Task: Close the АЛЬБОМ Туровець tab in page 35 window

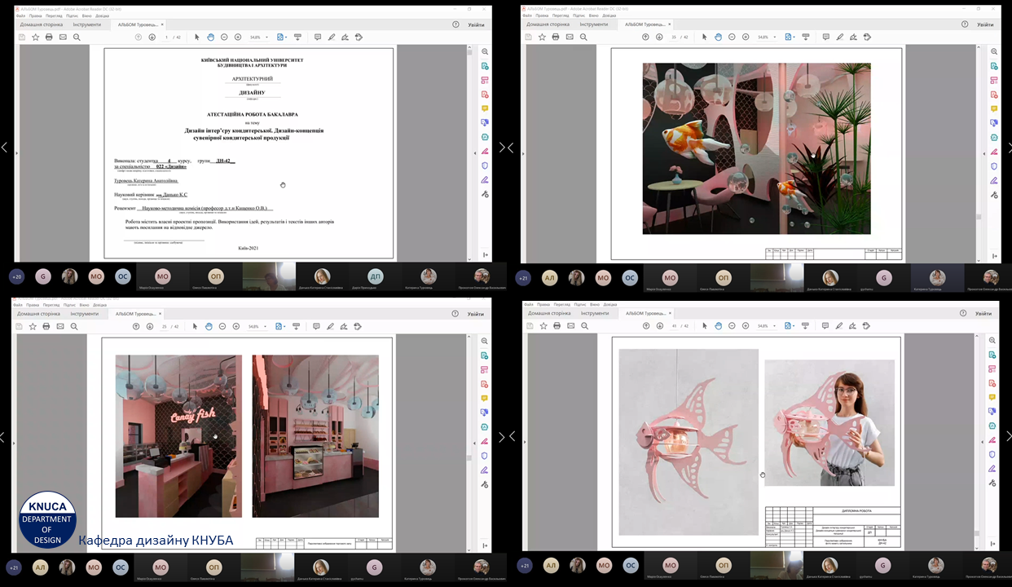Action: (x=668, y=24)
